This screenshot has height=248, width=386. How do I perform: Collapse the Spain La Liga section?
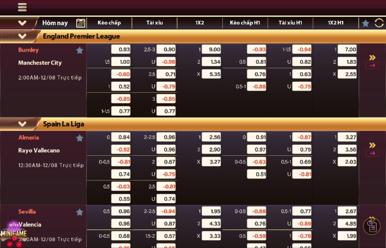tap(22, 124)
